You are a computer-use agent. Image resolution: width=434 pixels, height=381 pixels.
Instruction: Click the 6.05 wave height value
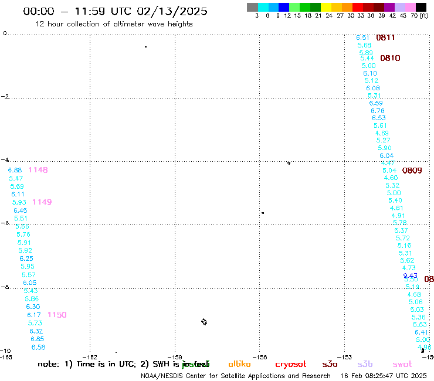29,283
